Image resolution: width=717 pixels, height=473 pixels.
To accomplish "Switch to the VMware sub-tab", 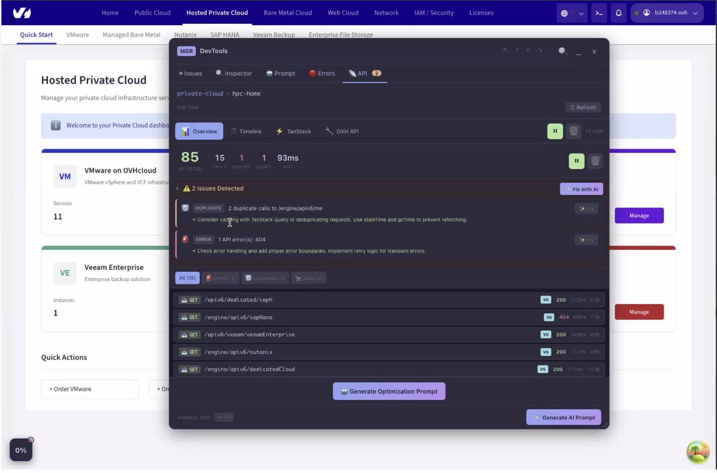I will click(x=78, y=35).
